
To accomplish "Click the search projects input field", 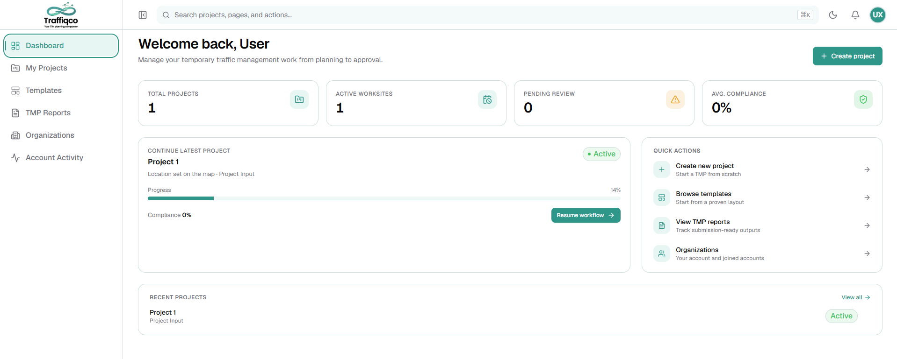I will tap(487, 15).
